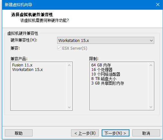Go back with 上一步(B) button
The width and height of the screenshot is (163, 140).
pos(85,133)
